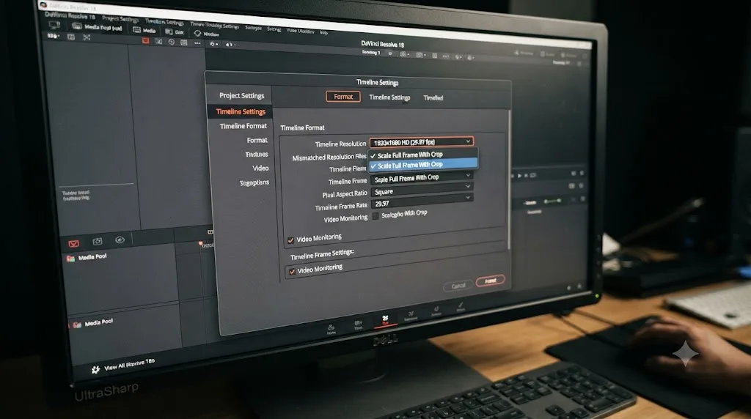Click the dialog's vertical scrollbar
751x419 pixels.
click(509, 179)
